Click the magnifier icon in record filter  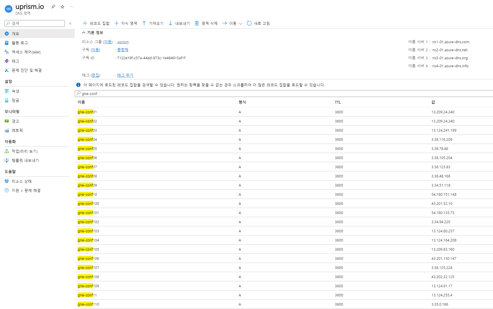78,93
